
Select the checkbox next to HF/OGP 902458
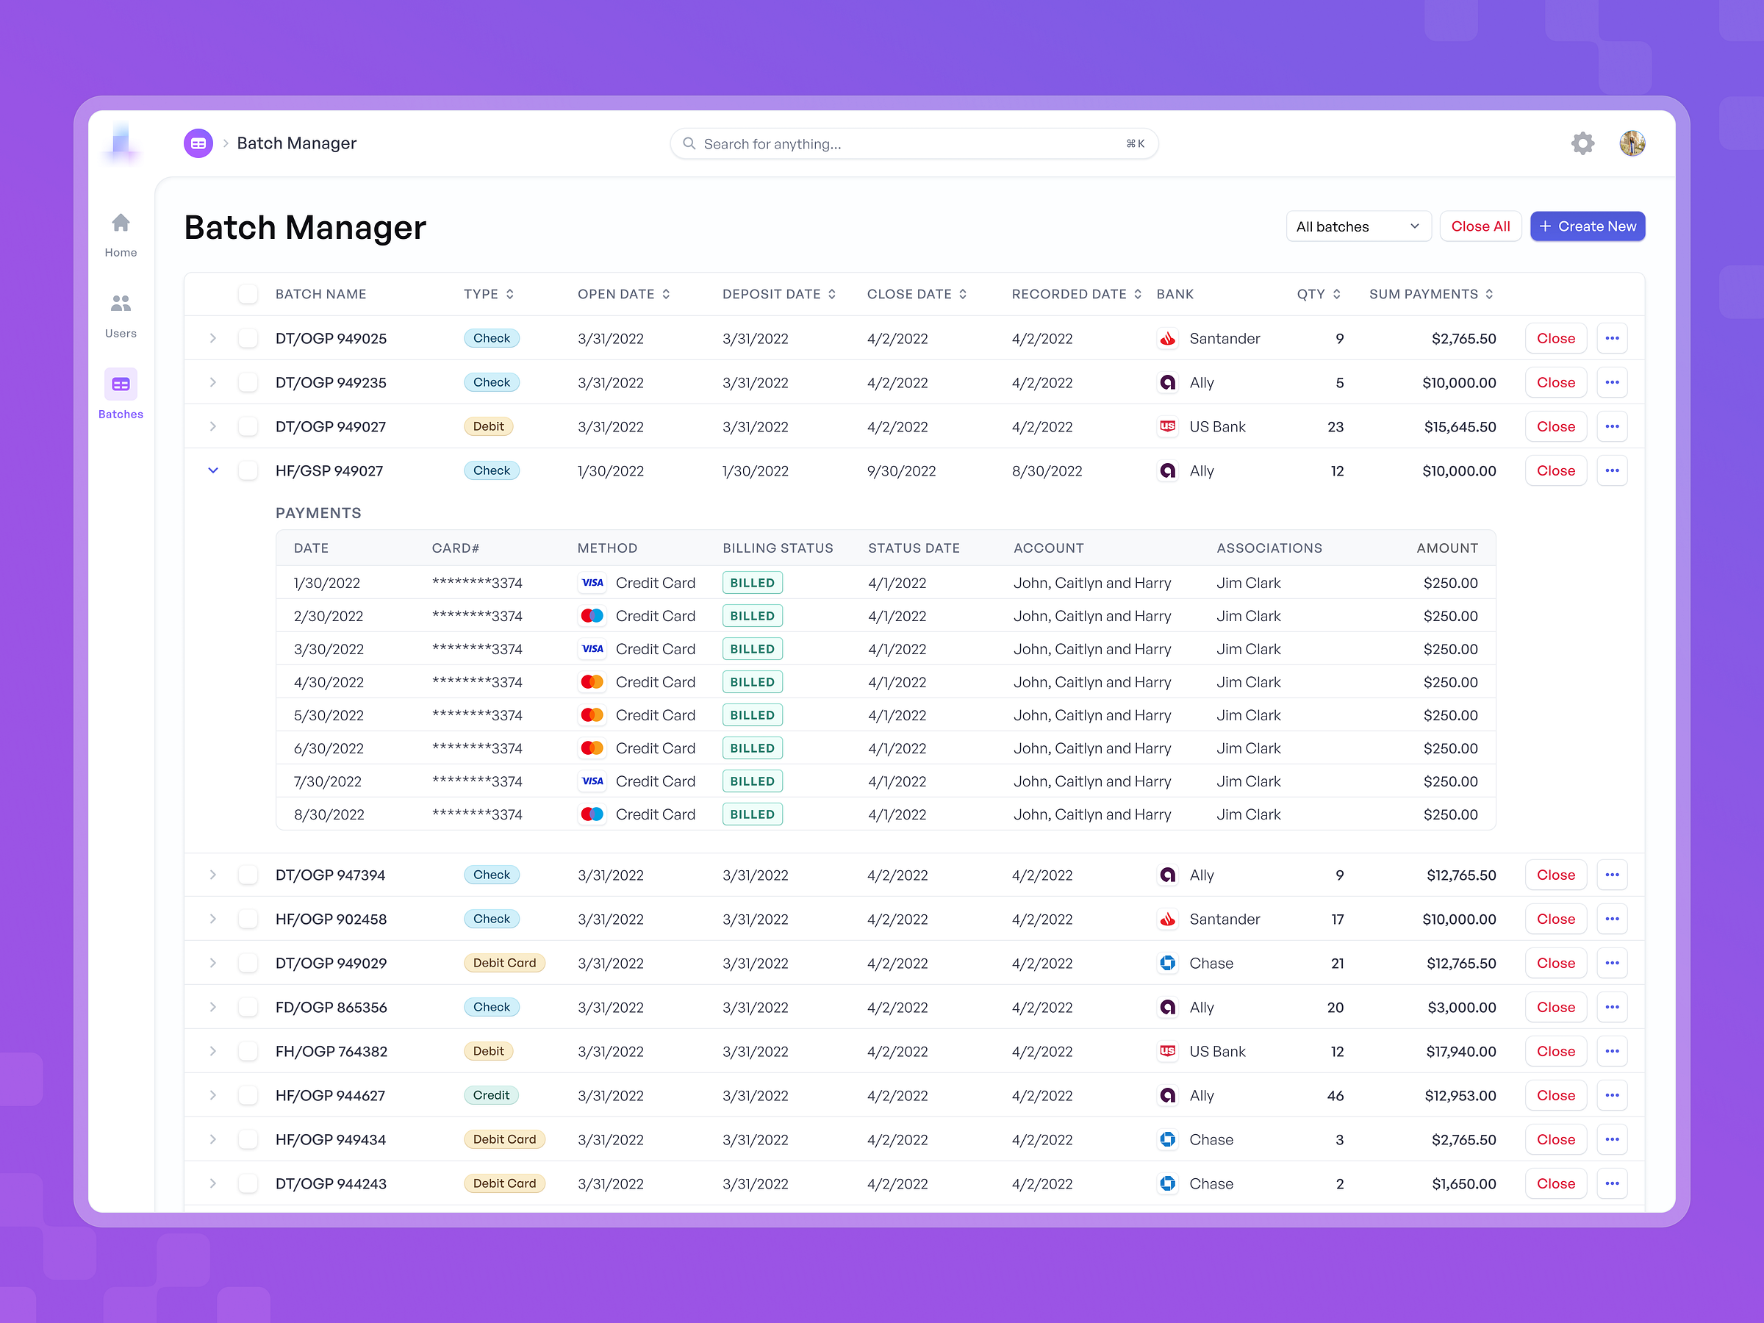tap(248, 919)
